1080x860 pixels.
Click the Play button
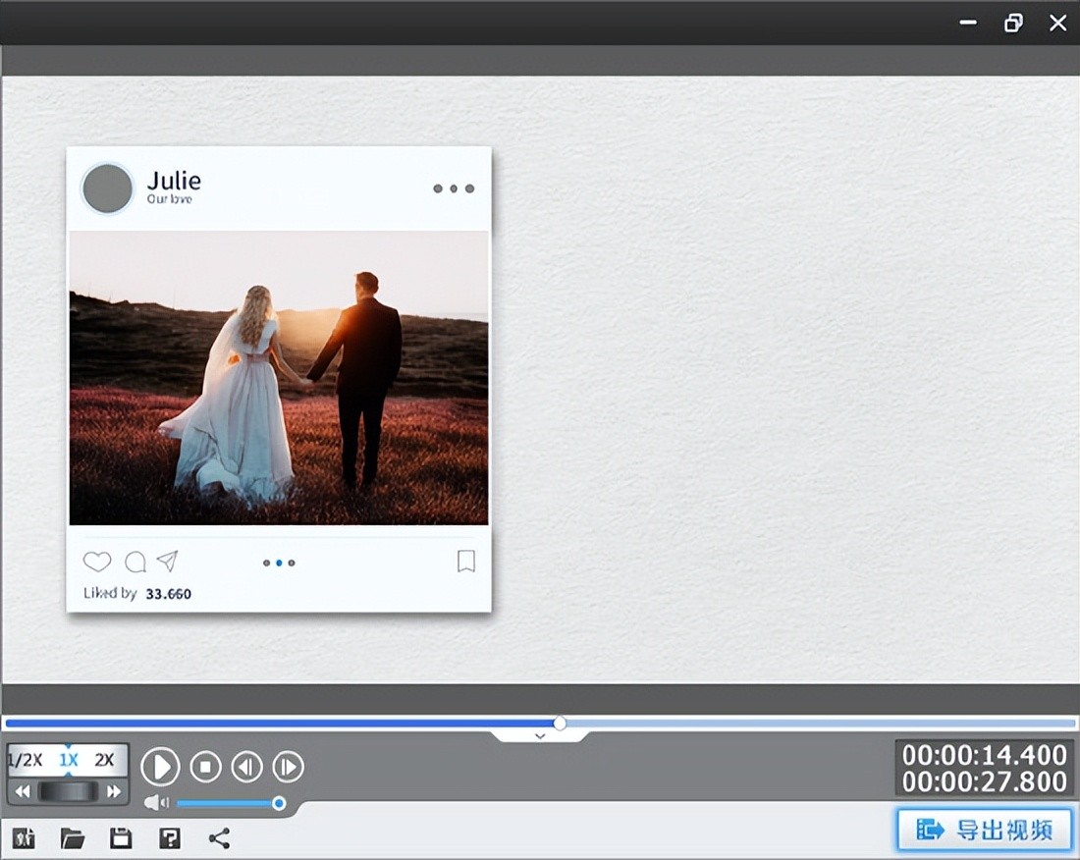tap(160, 767)
